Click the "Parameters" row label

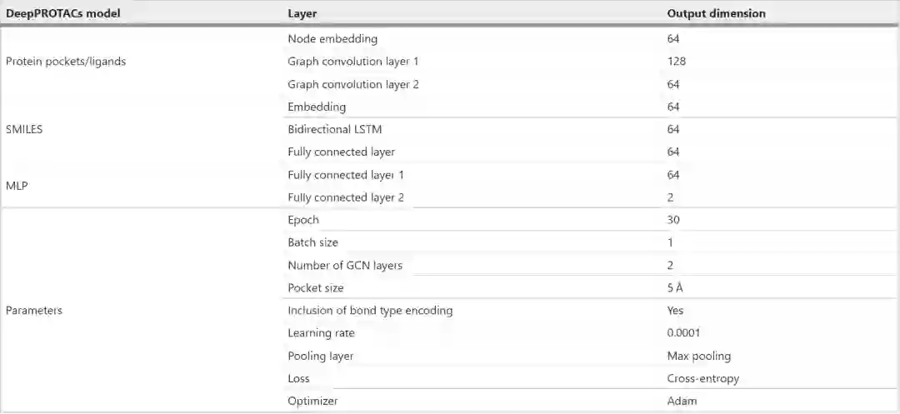[x=34, y=310]
